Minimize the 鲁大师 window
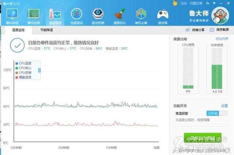The height and width of the screenshot is (155, 234). [221, 3]
